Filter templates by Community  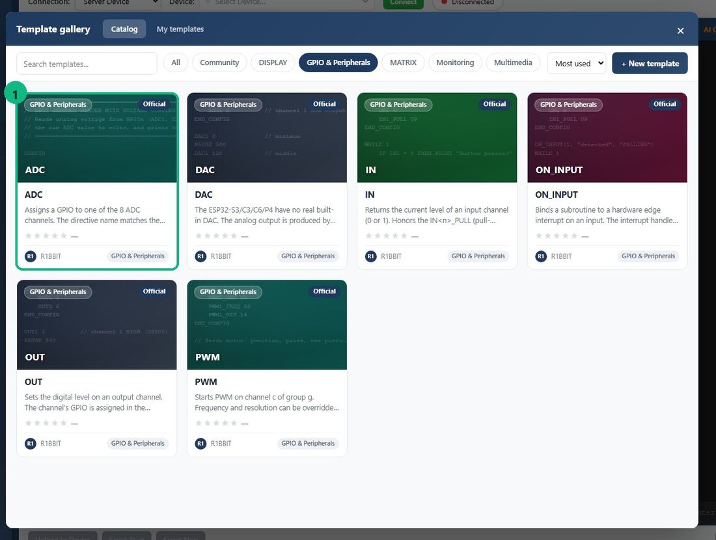point(219,62)
